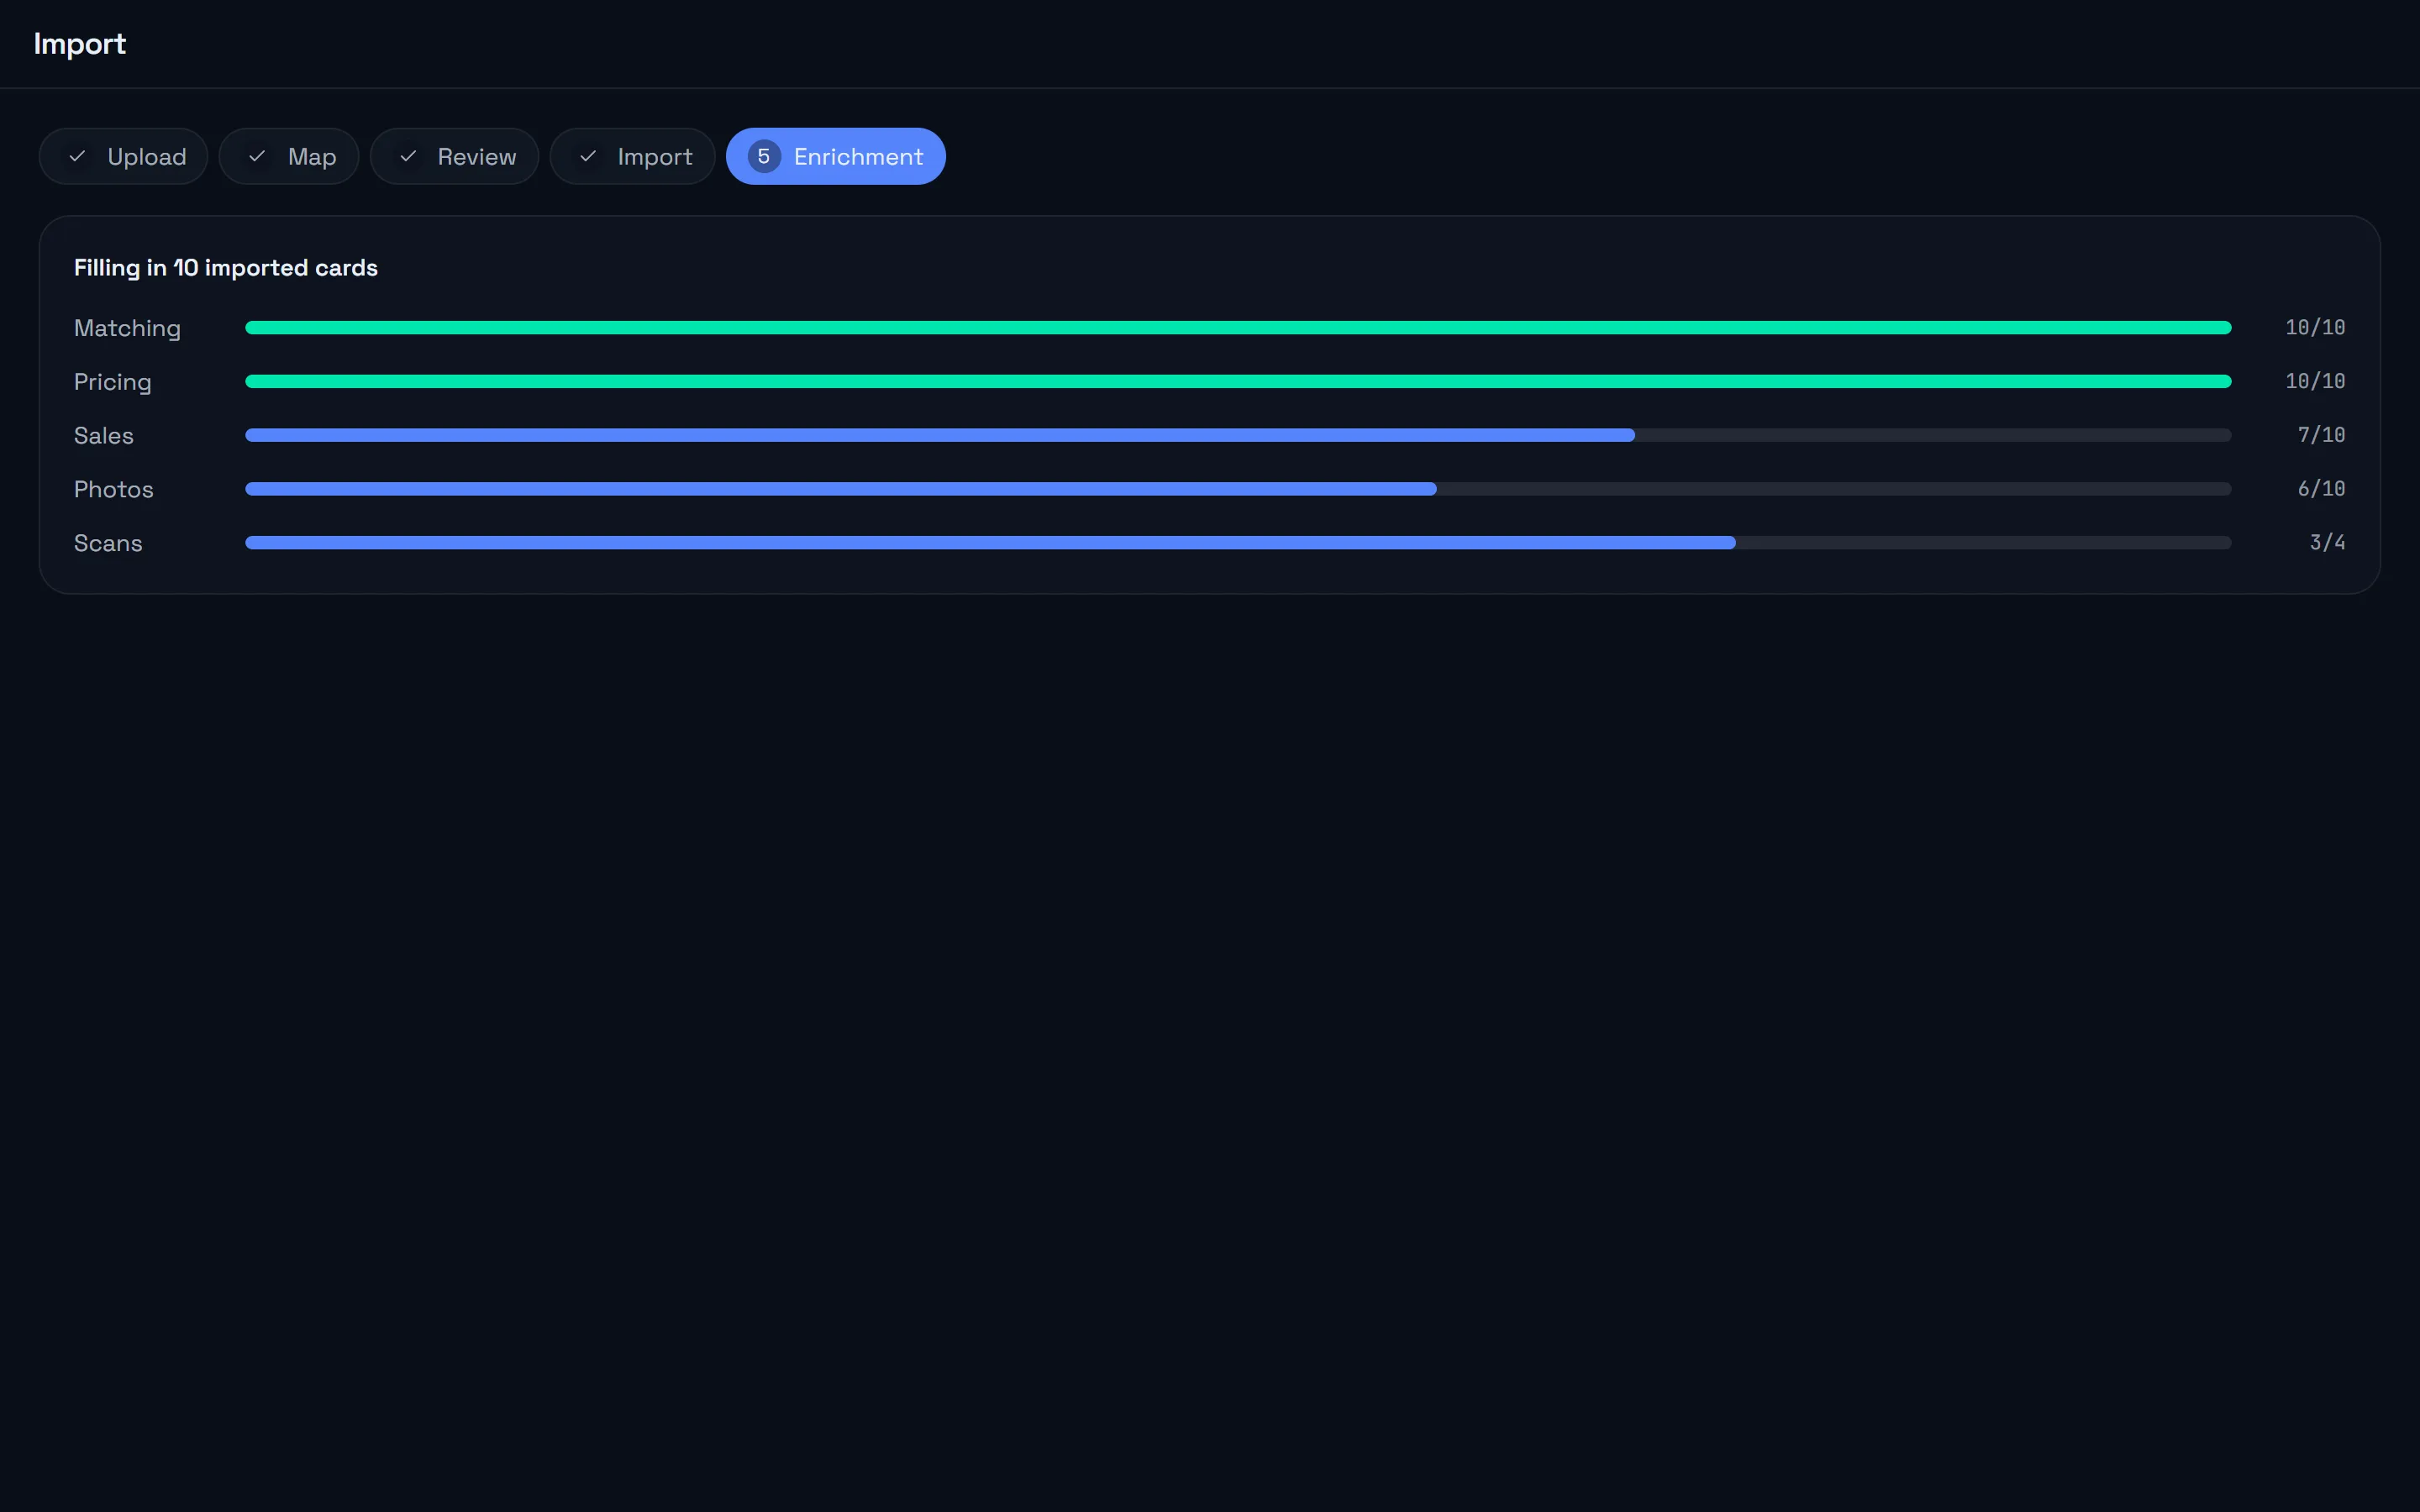Select the Review step
This screenshot has width=2420, height=1512.
click(455, 156)
